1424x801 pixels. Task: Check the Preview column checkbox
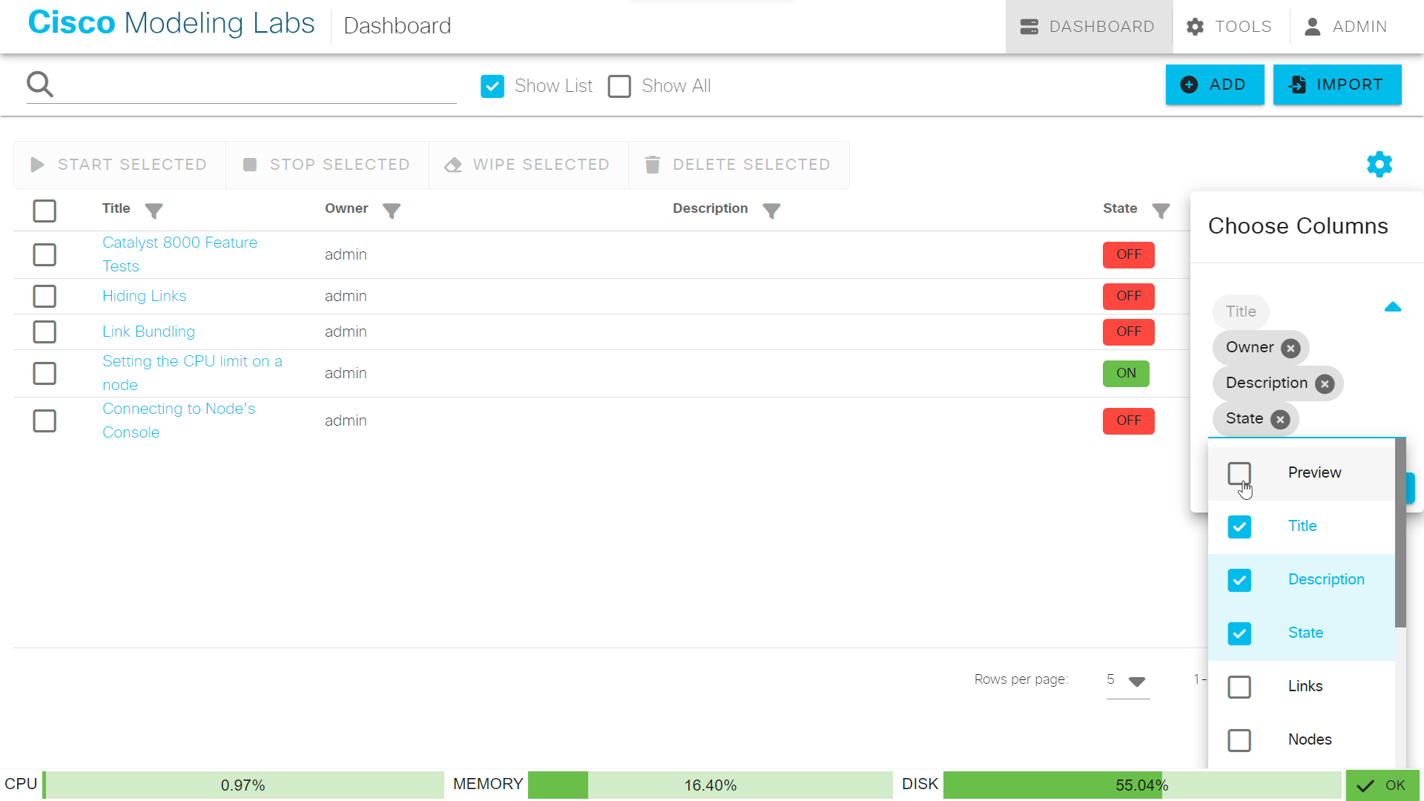(x=1239, y=472)
